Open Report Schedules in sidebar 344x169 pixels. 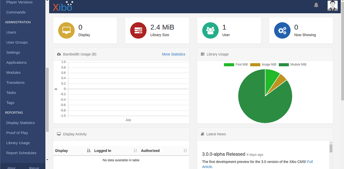tap(21, 153)
